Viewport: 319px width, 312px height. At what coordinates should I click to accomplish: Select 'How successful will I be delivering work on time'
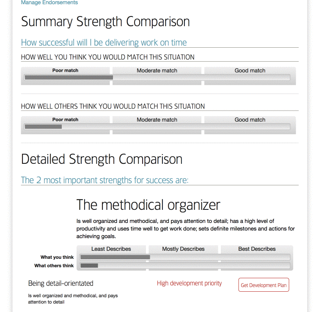(104, 43)
